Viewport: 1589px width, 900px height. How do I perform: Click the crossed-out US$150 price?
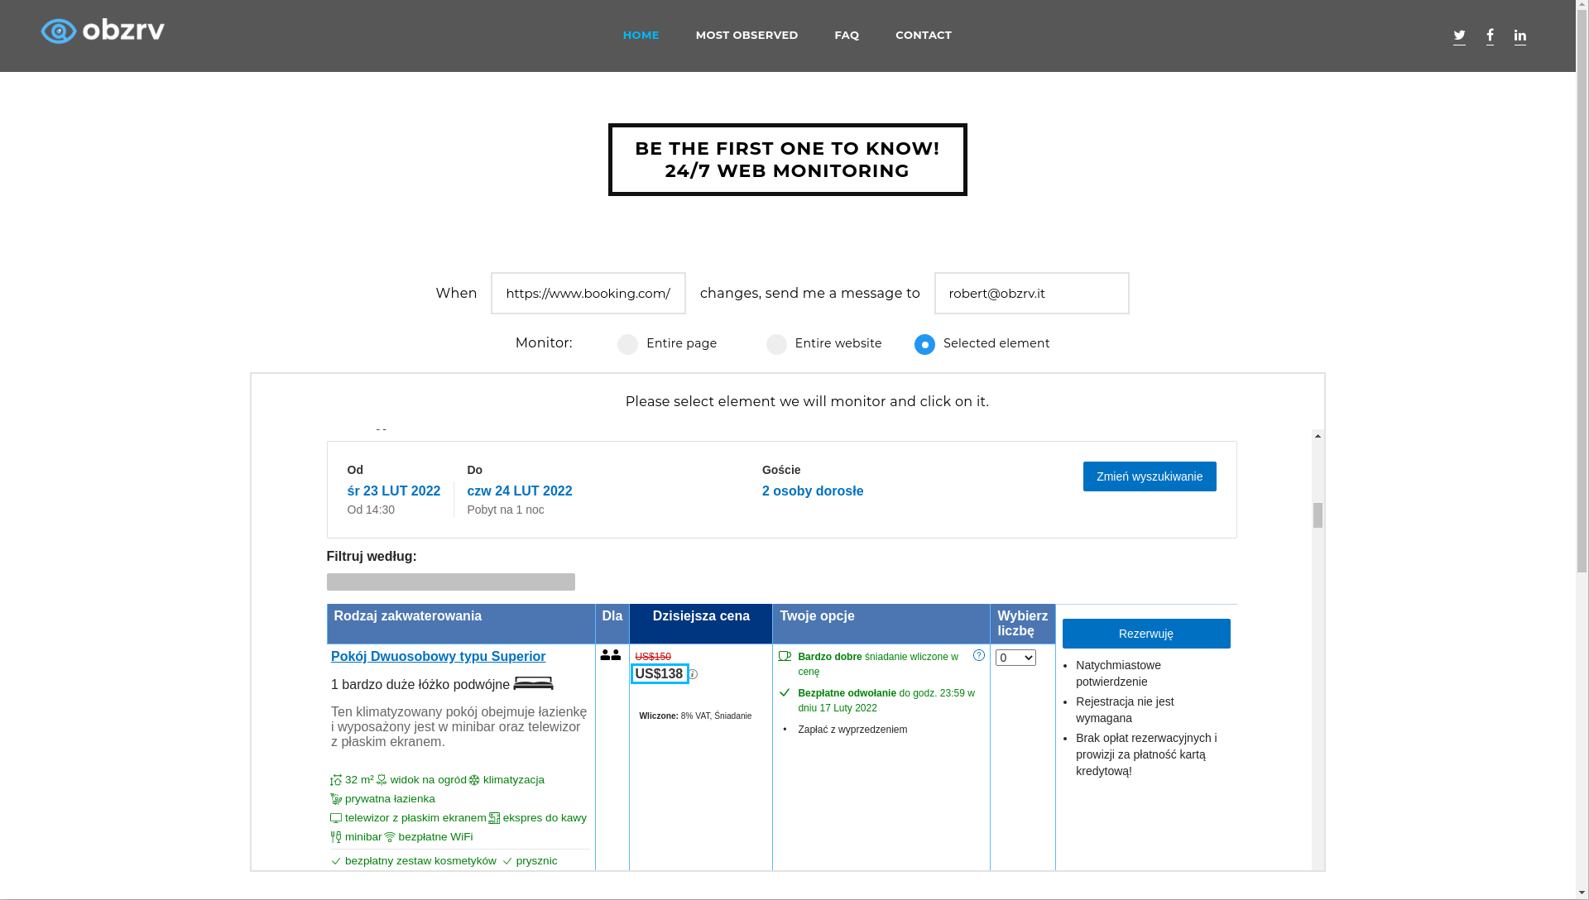653,657
